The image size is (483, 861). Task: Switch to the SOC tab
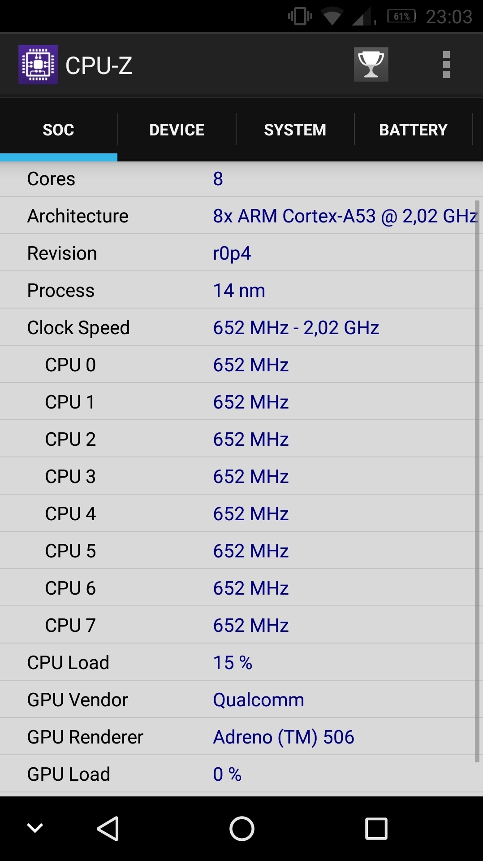[x=58, y=130]
